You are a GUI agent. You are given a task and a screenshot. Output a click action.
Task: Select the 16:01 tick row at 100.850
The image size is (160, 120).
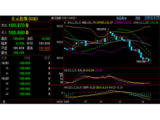[x=26, y=63]
